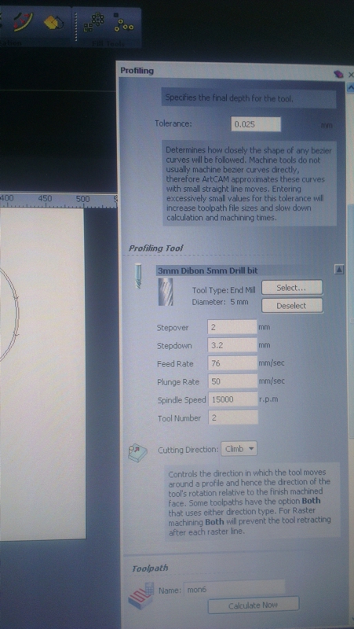Click the Feed Rate value field
The height and width of the screenshot is (629, 354).
pos(232,363)
